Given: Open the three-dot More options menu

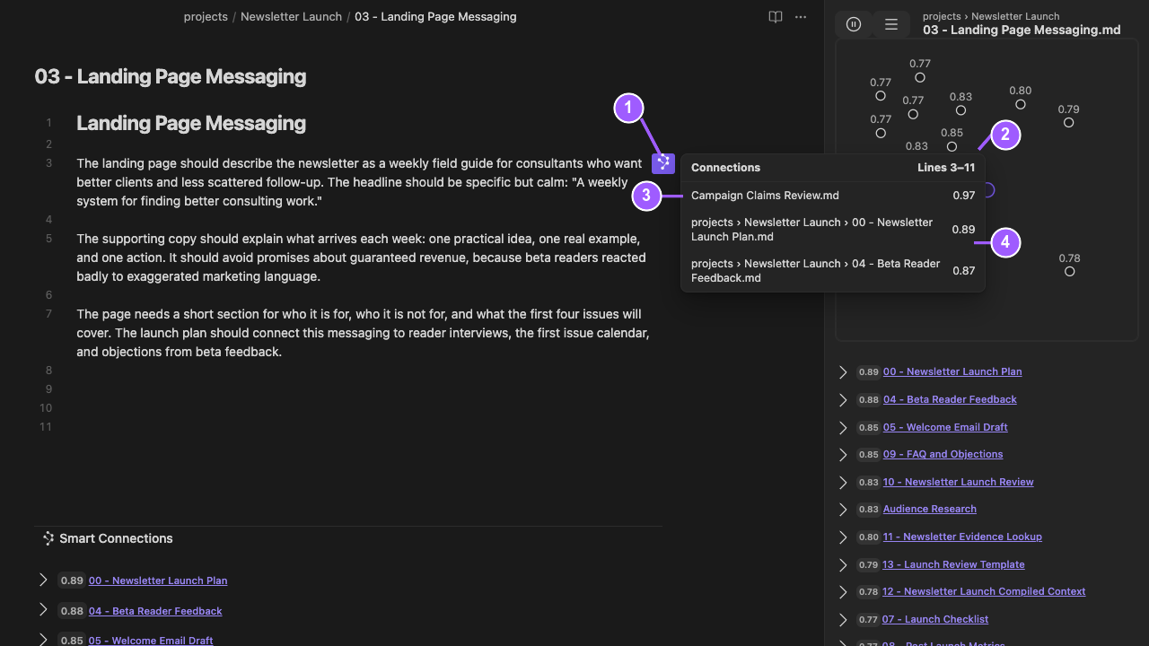Looking at the screenshot, I should pos(801,17).
